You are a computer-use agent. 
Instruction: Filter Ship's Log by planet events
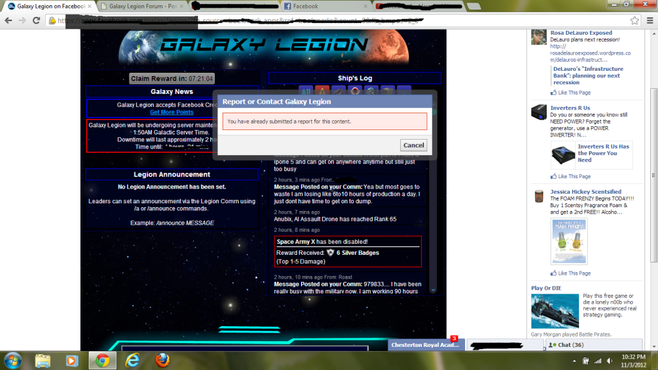click(x=370, y=91)
